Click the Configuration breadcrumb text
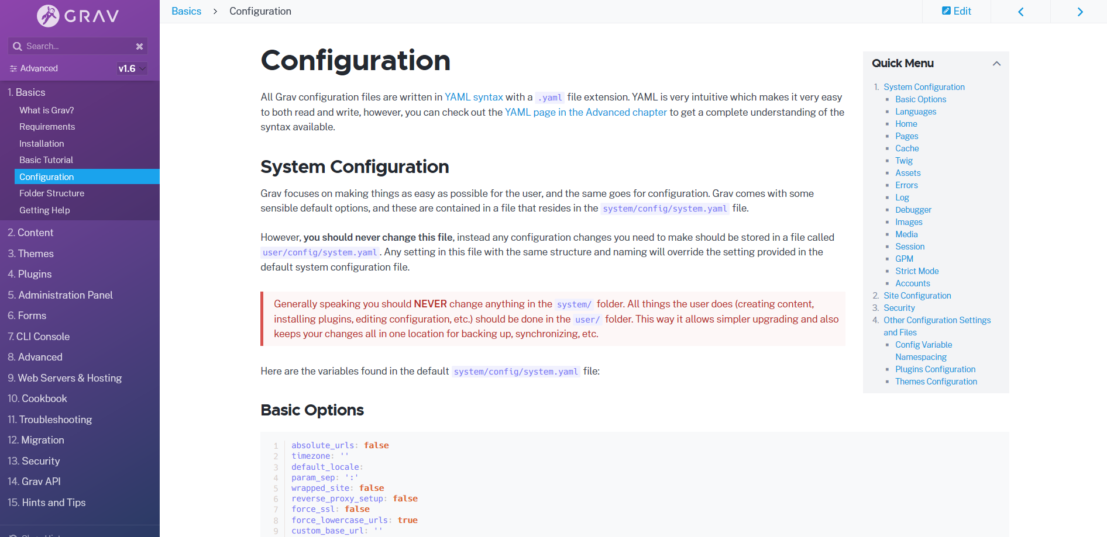The image size is (1107, 537). point(260,11)
